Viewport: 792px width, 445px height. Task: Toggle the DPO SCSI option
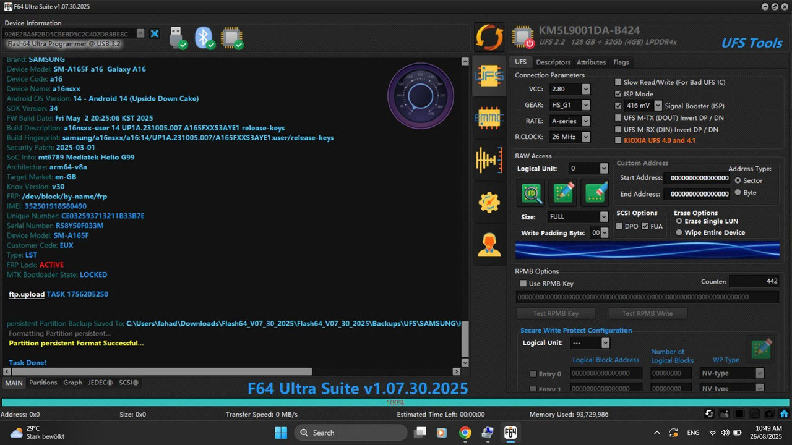(x=619, y=226)
